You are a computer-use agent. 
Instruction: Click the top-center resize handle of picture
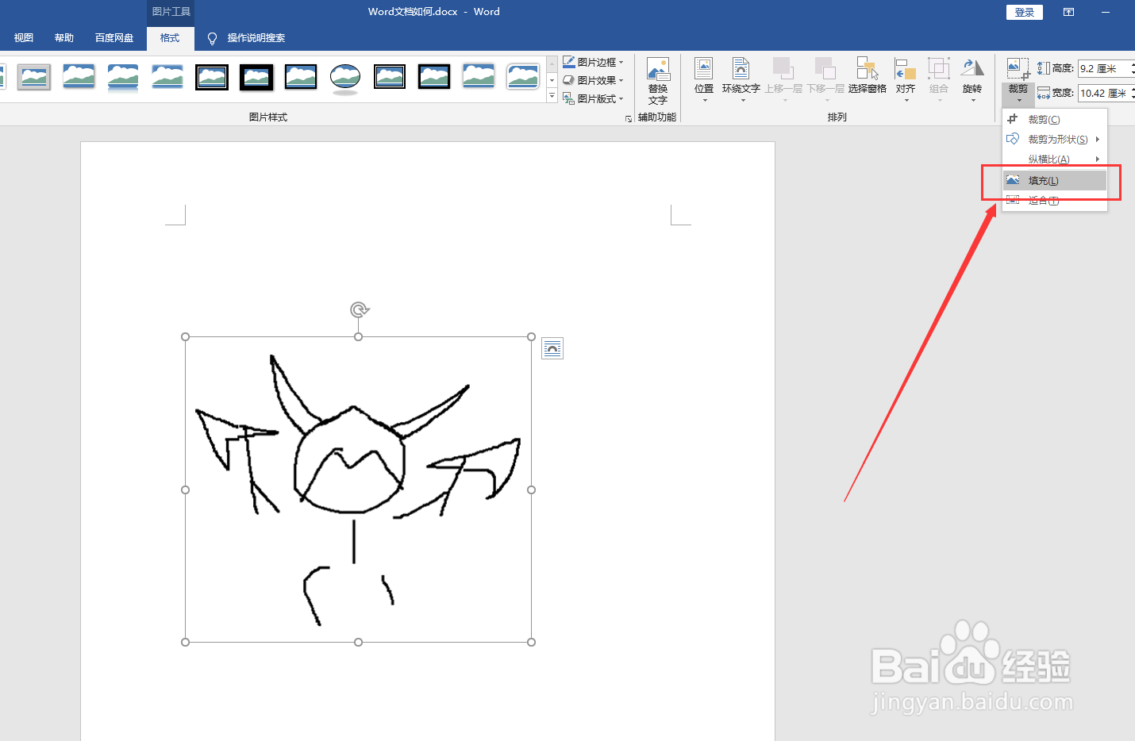359,337
